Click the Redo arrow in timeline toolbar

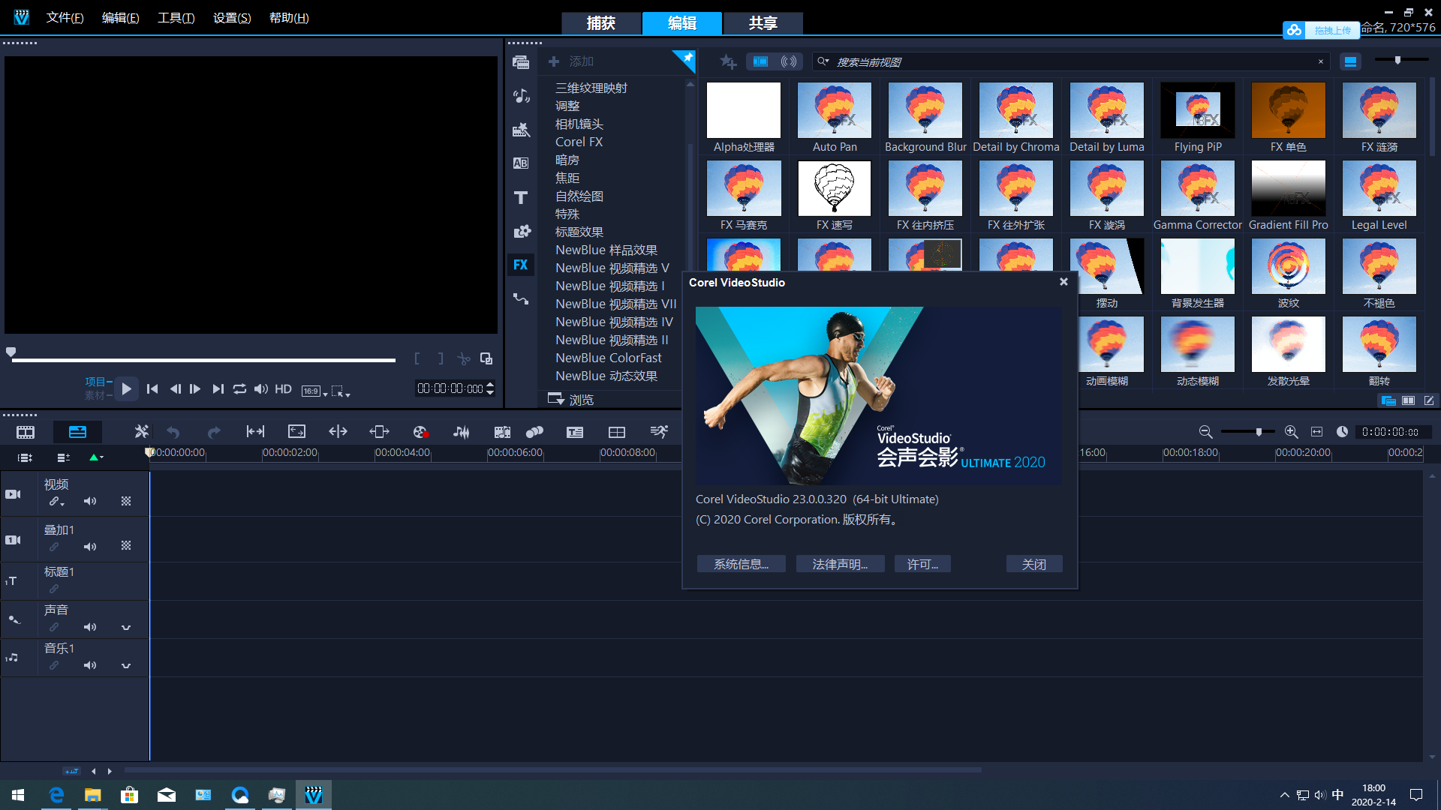pyautogui.click(x=214, y=432)
